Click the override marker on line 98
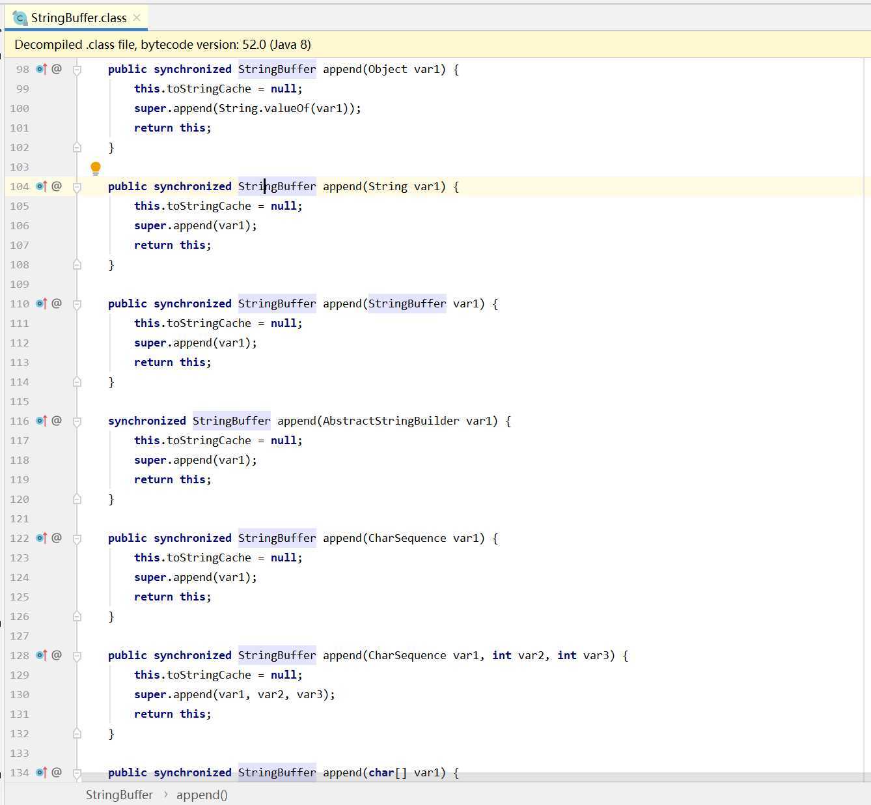Viewport: 871px width, 805px height. click(42, 68)
